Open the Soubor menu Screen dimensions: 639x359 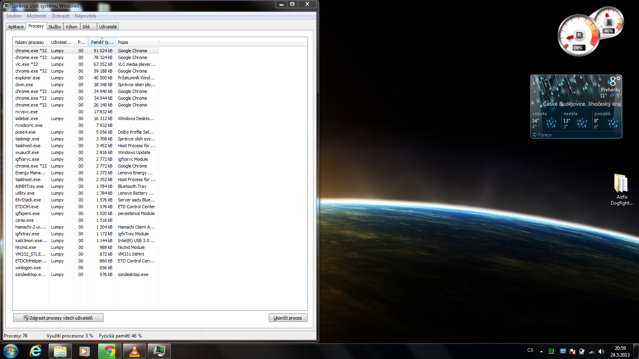pos(14,16)
